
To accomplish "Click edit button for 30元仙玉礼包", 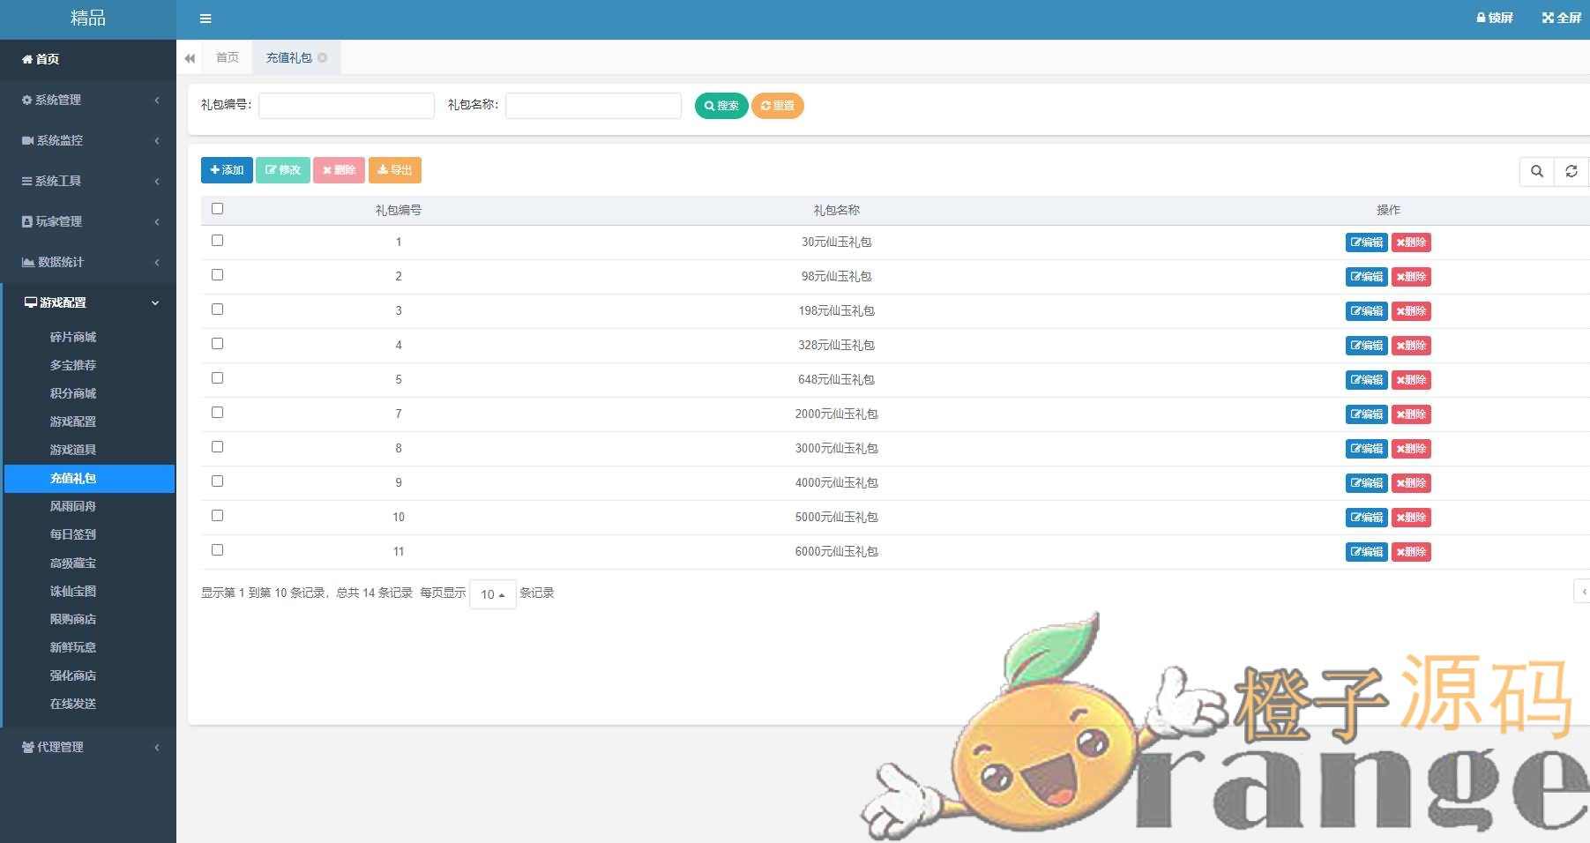I will (x=1366, y=242).
